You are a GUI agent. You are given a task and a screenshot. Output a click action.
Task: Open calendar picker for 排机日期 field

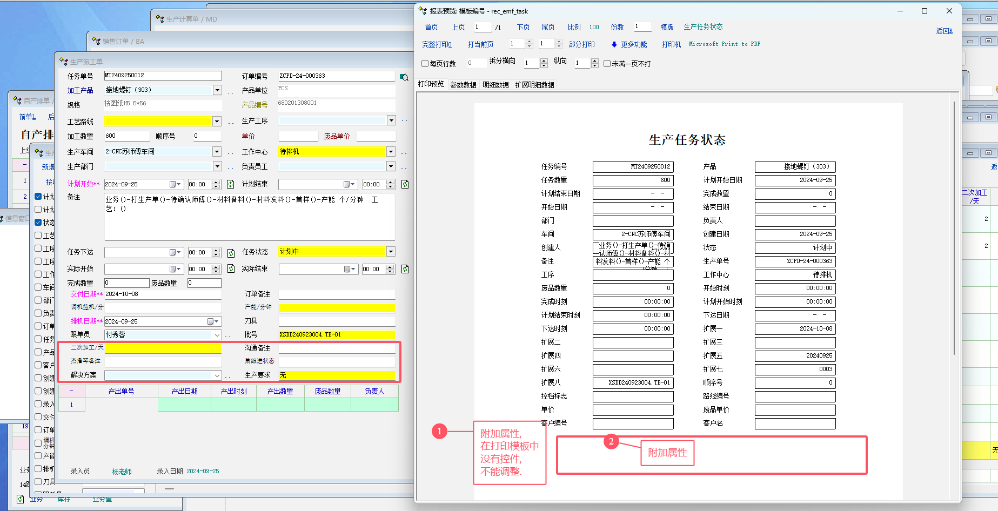(x=212, y=321)
